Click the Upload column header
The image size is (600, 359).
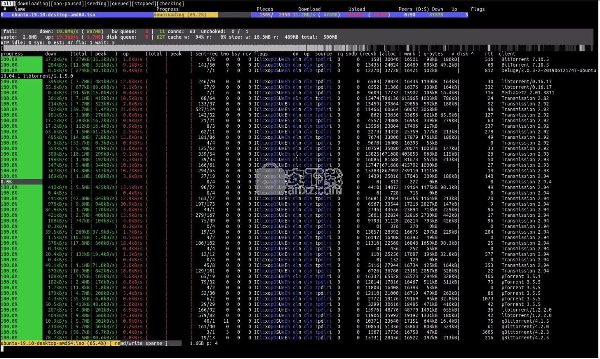tap(357, 9)
